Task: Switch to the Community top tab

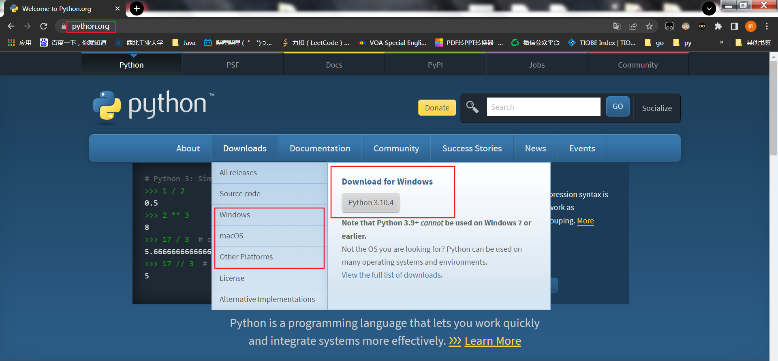Action: (638, 65)
